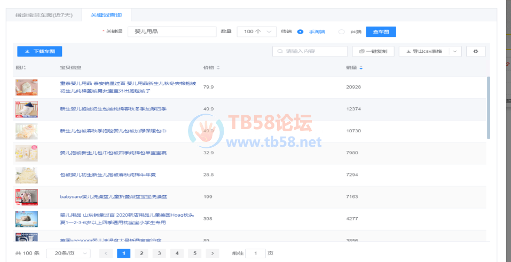Click the 关键词 input field
Screen dimensions: 511x262
point(171,32)
